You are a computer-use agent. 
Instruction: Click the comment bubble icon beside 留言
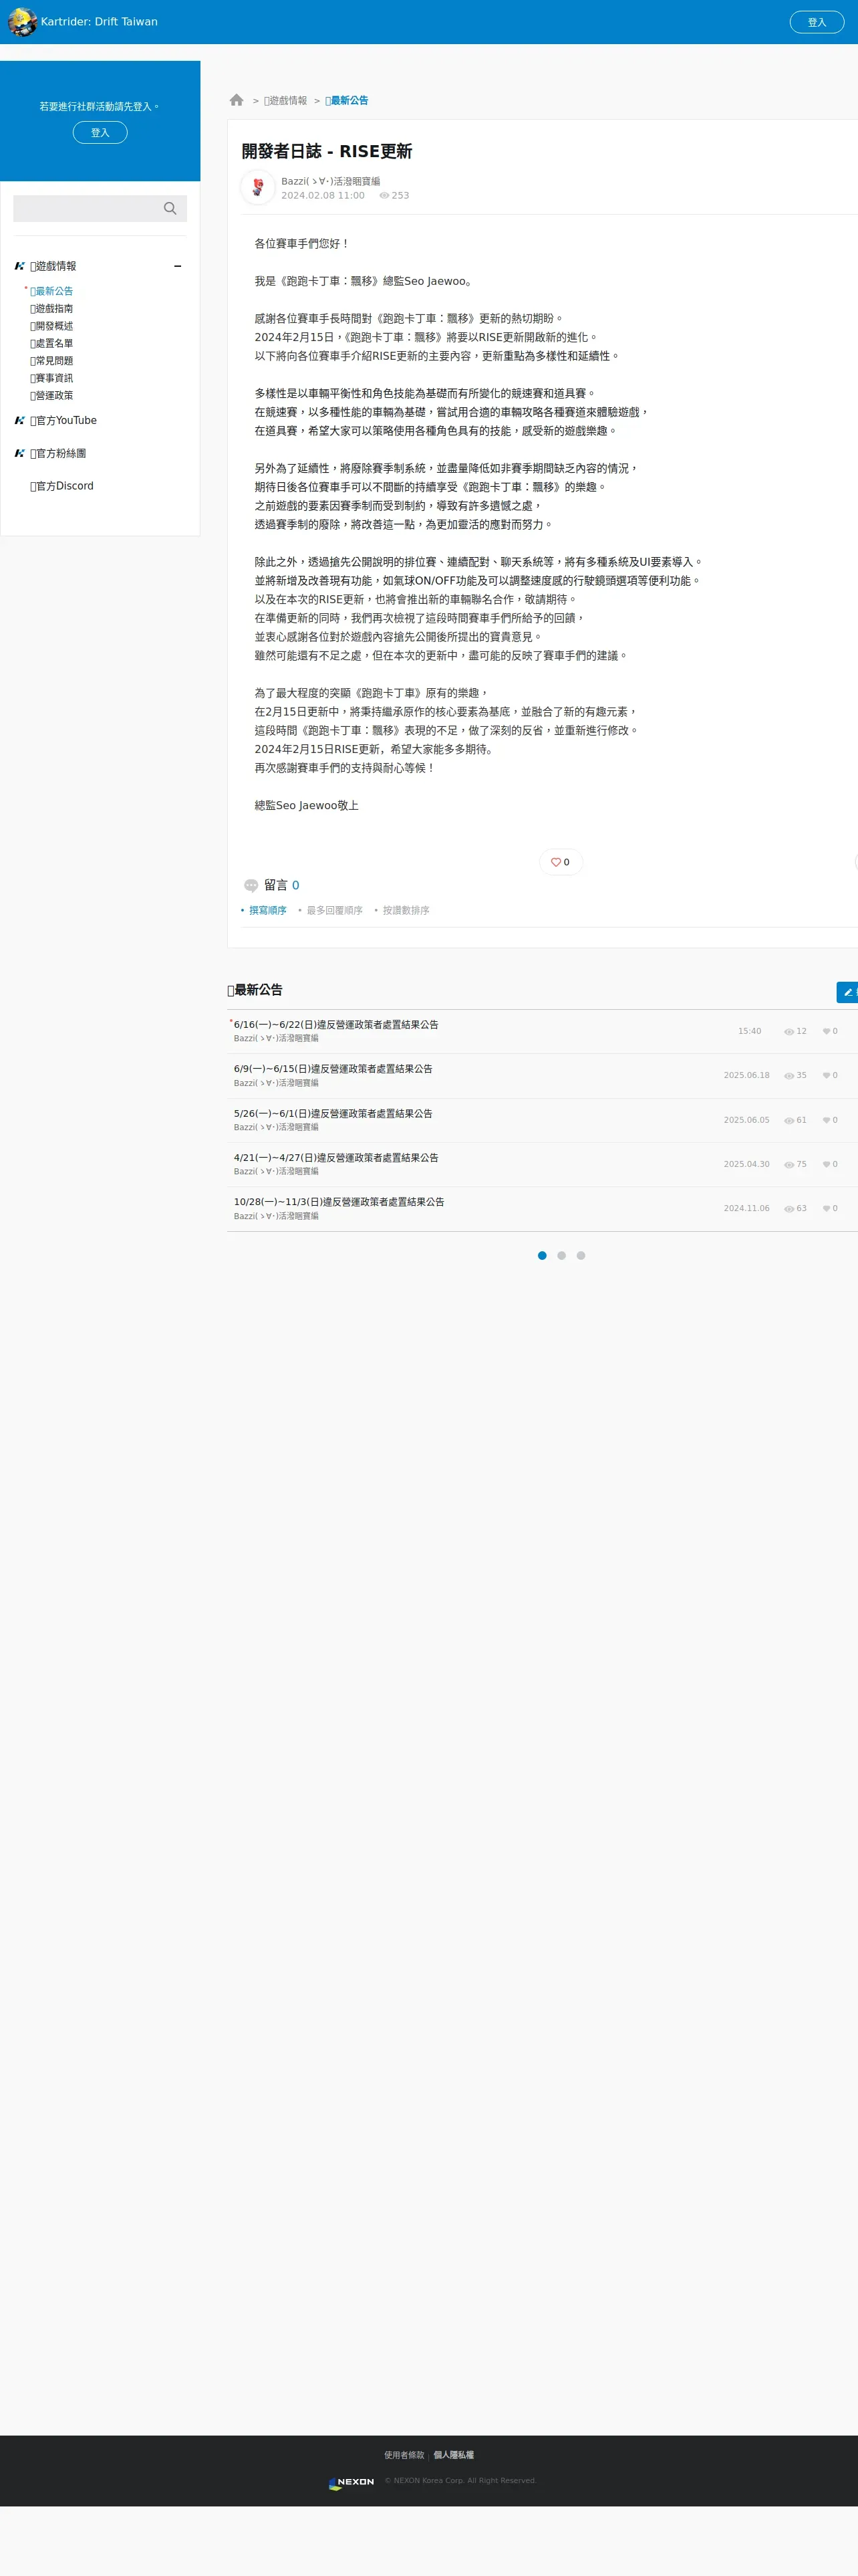coord(251,885)
